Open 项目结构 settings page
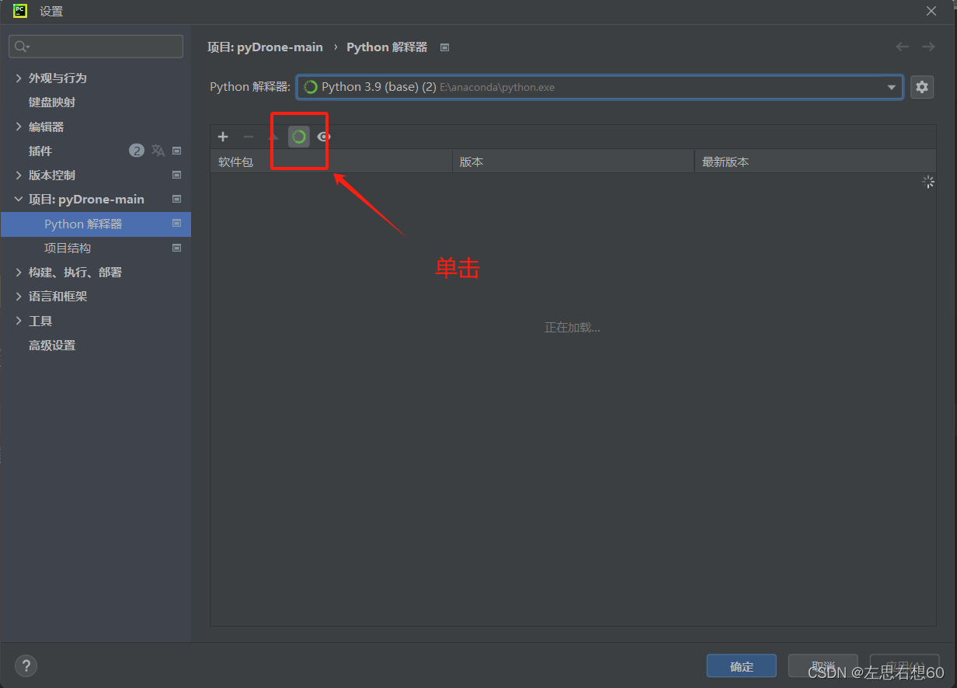The width and height of the screenshot is (957, 688). [x=68, y=248]
